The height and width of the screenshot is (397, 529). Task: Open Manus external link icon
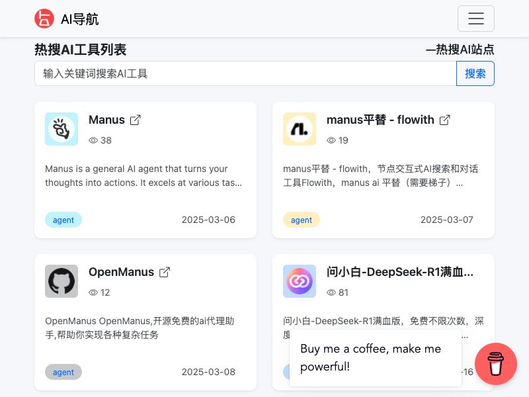tap(135, 120)
